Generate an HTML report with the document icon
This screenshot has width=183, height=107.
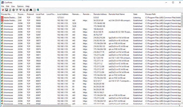tap(34, 10)
